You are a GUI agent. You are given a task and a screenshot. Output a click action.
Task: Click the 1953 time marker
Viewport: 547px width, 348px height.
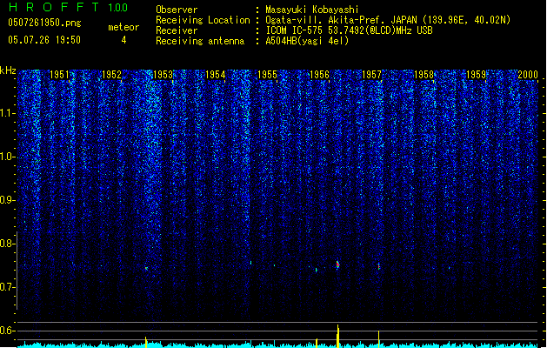(x=163, y=75)
